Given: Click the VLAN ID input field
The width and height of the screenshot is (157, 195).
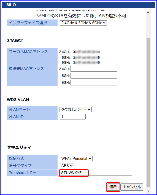Looking at the screenshot, I should pos(73,117).
